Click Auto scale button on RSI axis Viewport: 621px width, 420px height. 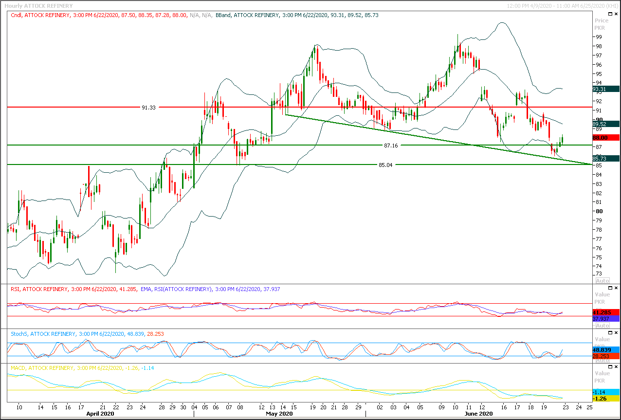tap(602, 326)
